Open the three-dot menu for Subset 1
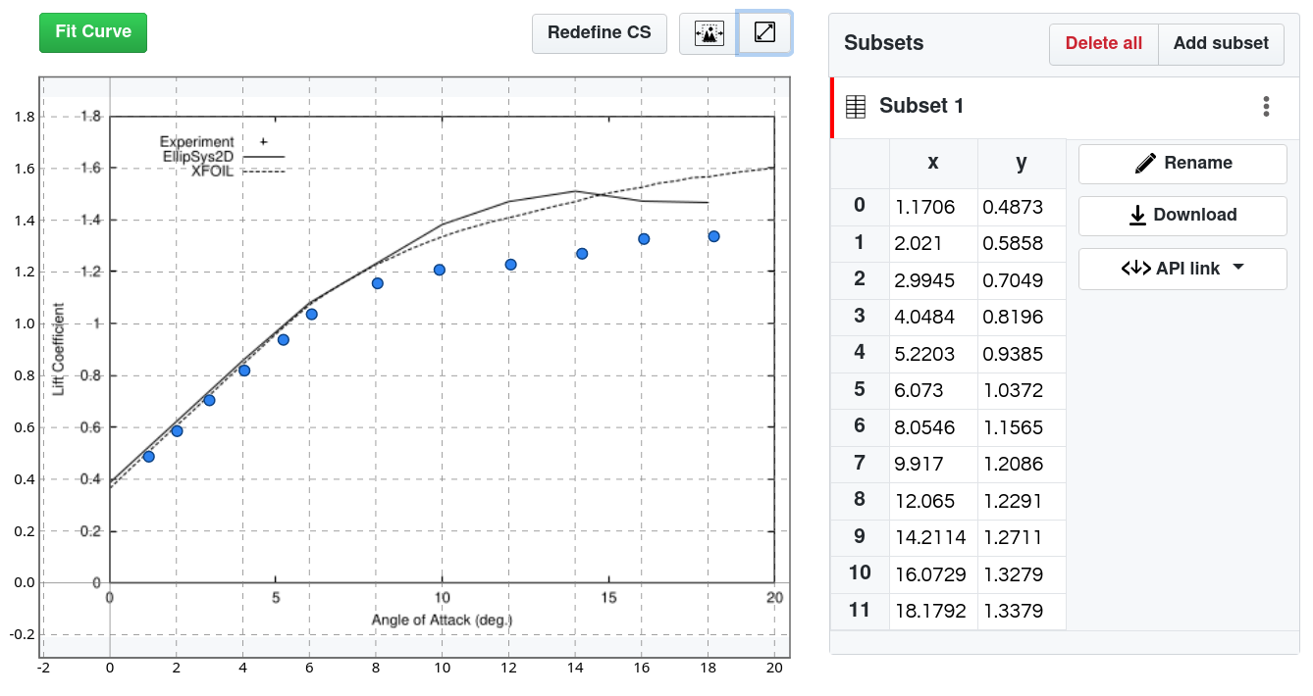This screenshot has height=696, width=1313. (x=1266, y=107)
